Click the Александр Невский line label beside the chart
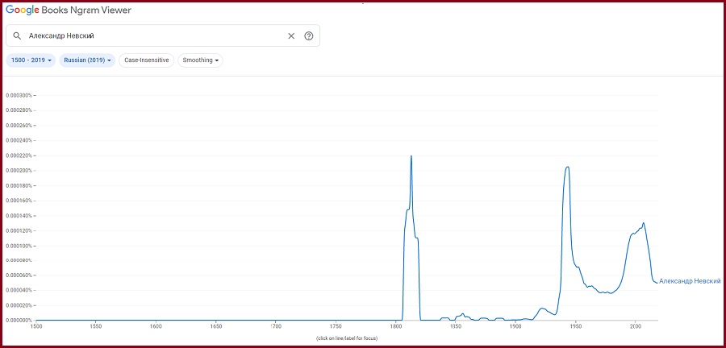 pyautogui.click(x=690, y=281)
